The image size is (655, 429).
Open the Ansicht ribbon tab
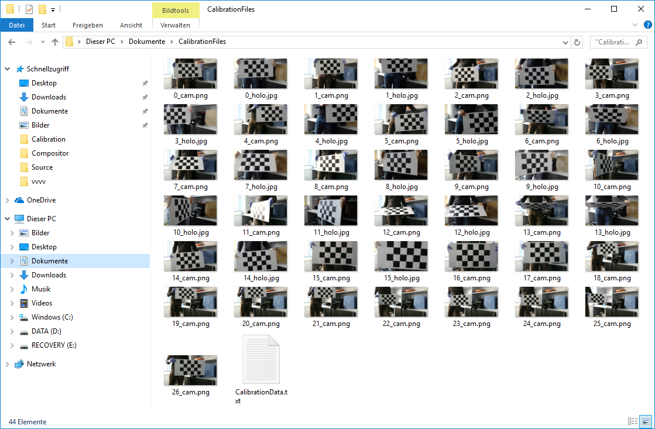131,25
